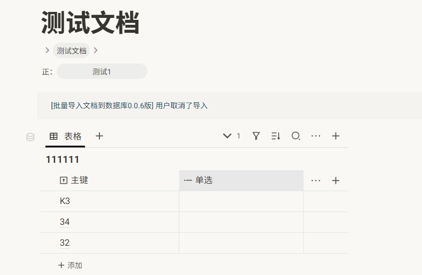Click the single-select icon in 单选 header

(188, 180)
